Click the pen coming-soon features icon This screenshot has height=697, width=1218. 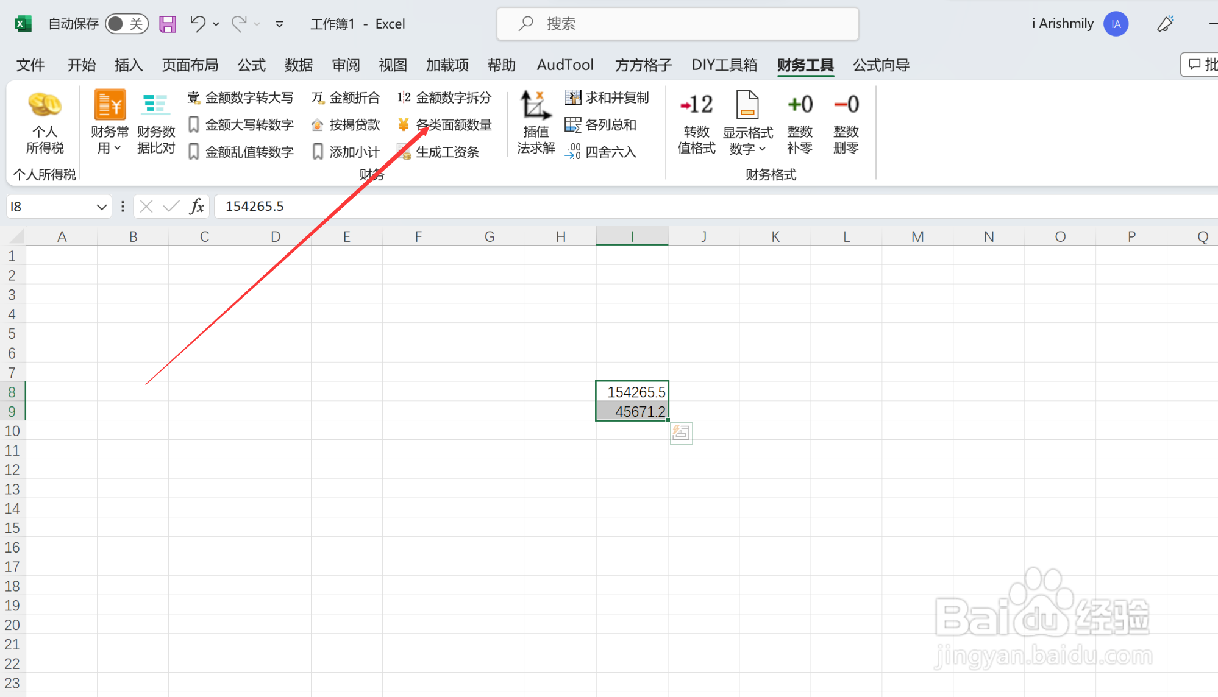(x=1166, y=24)
